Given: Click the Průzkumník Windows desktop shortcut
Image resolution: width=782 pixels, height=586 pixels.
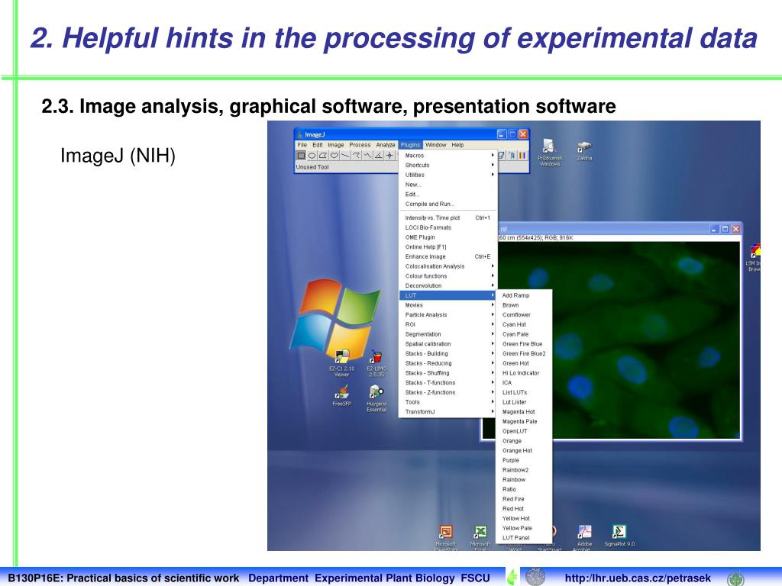Looking at the screenshot, I should click(550, 153).
